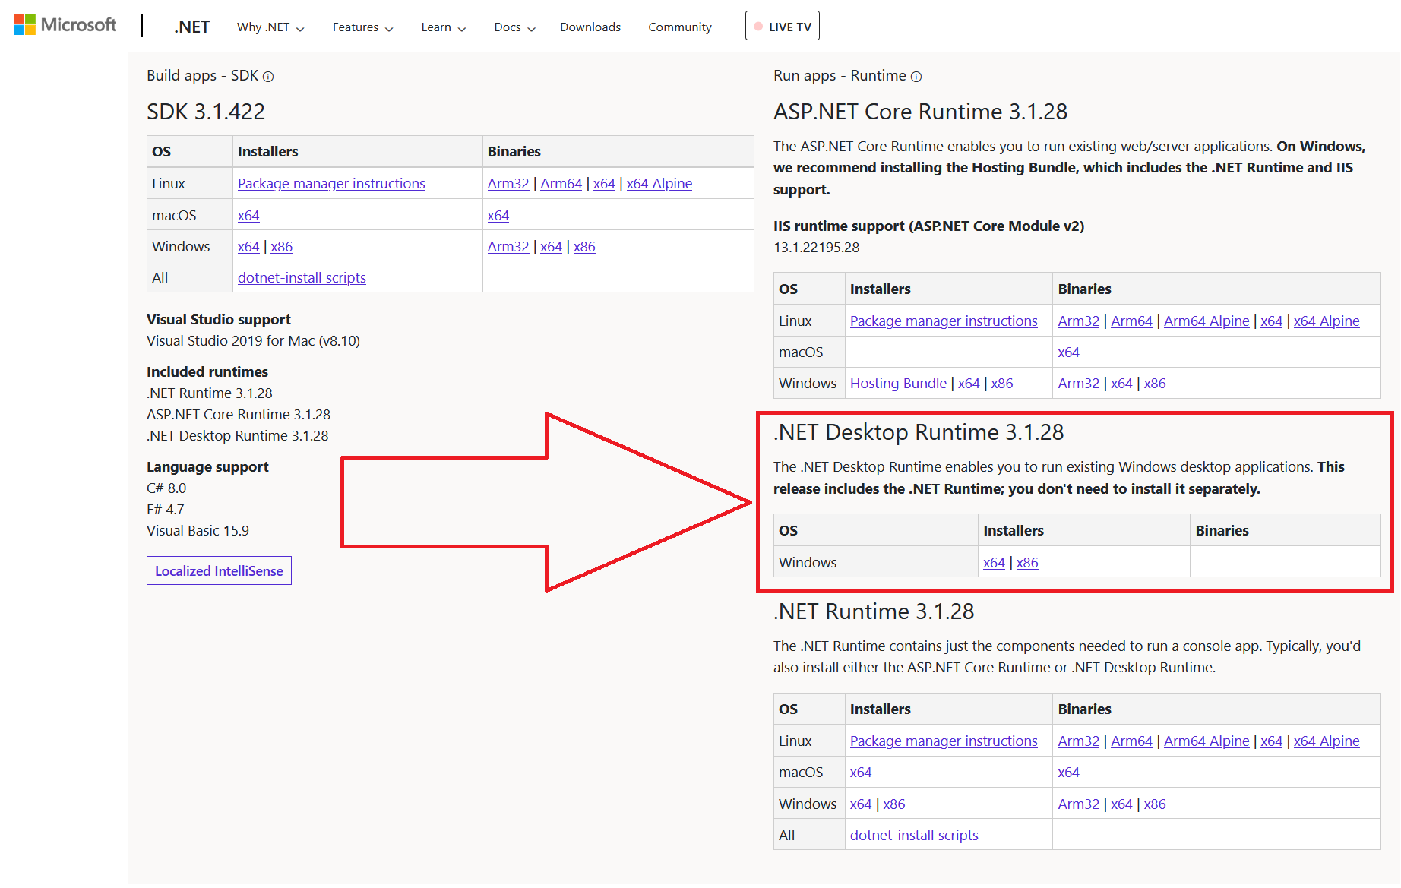Image resolution: width=1401 pixels, height=888 pixels.
Task: Download SDK macOS x64 installer
Action: [x=248, y=216]
